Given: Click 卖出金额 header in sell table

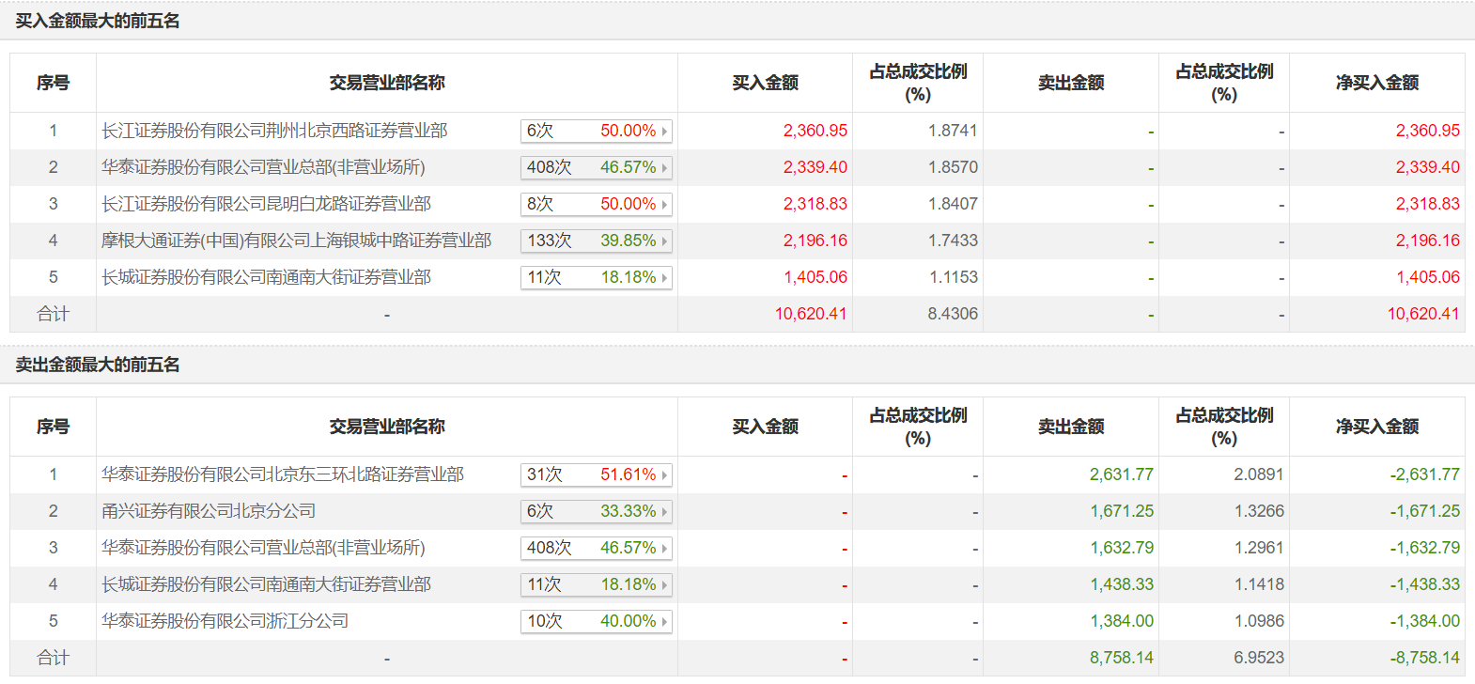Looking at the screenshot, I should pyautogui.click(x=1071, y=427).
